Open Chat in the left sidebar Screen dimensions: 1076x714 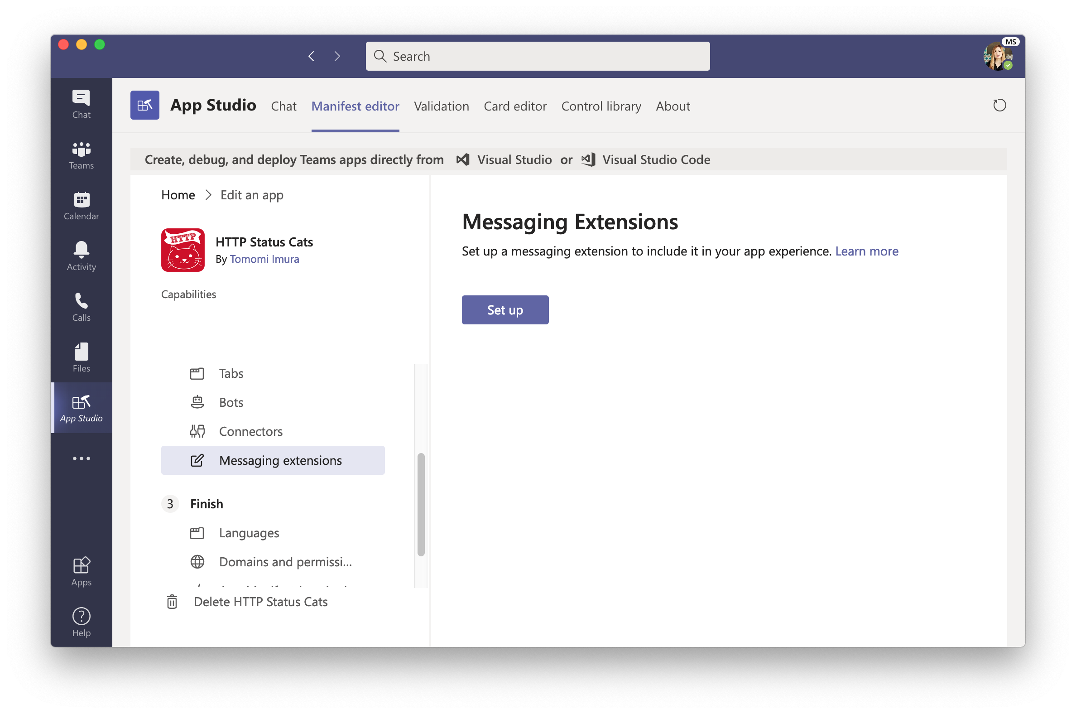click(x=81, y=104)
